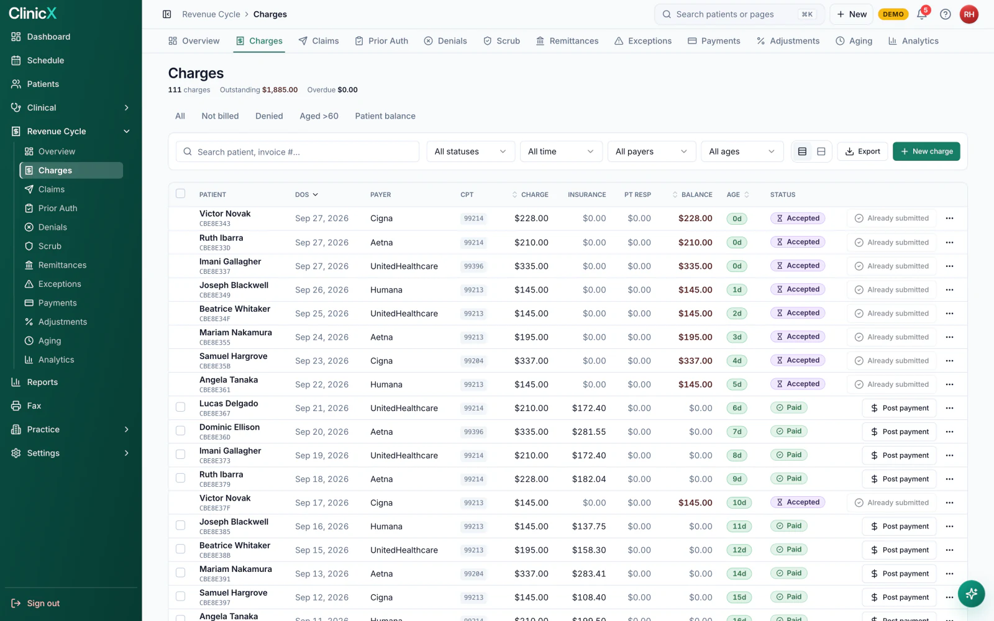
Task: Expand the Settings sidebar section
Action: pyautogui.click(x=71, y=453)
